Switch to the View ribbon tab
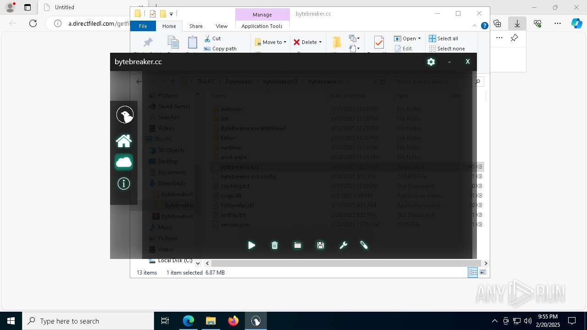587x330 pixels. click(x=222, y=26)
